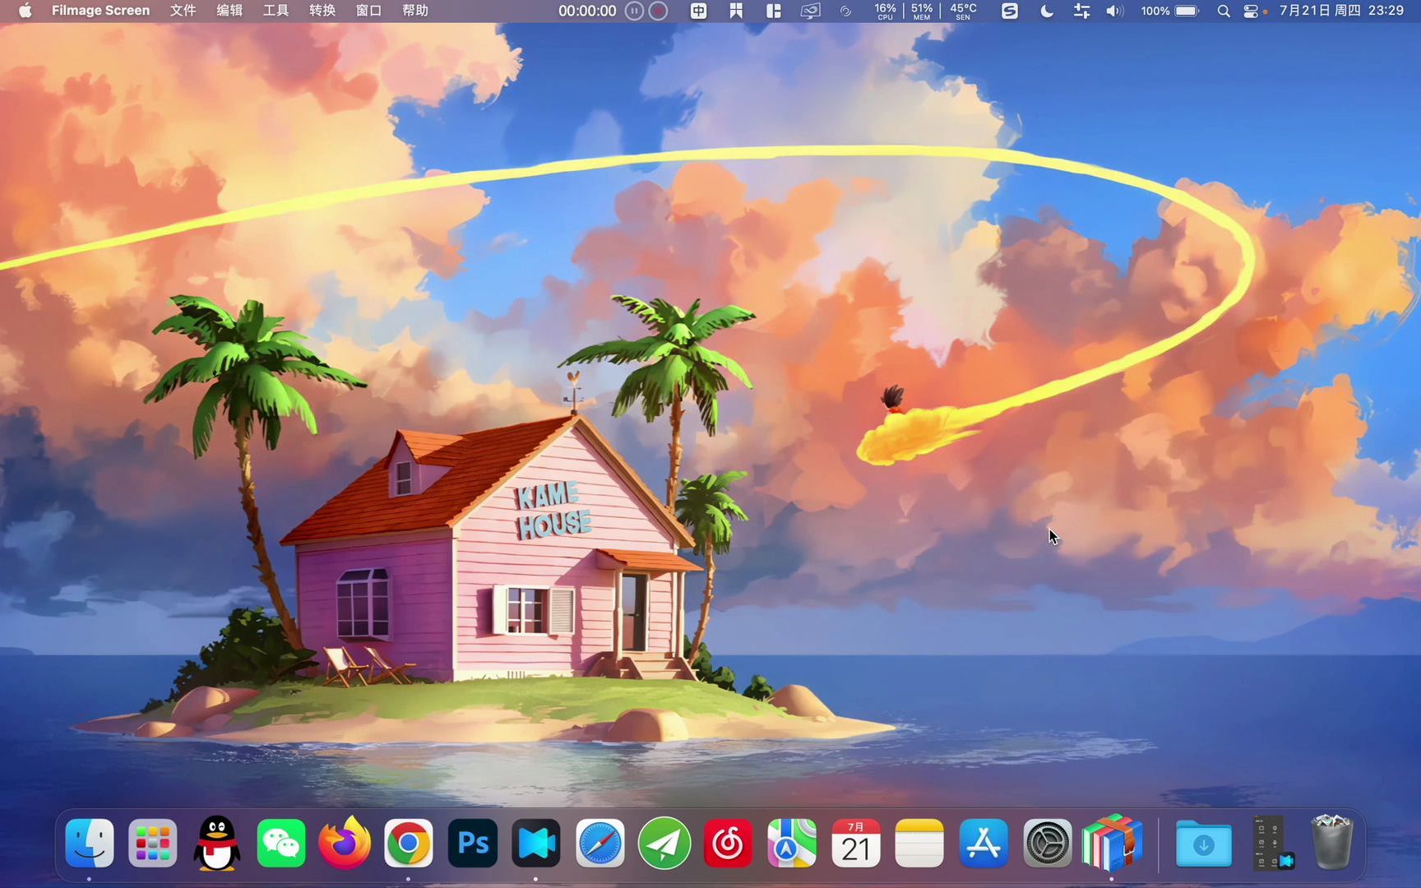Open the 文件 menu
The image size is (1421, 888).
183,11
